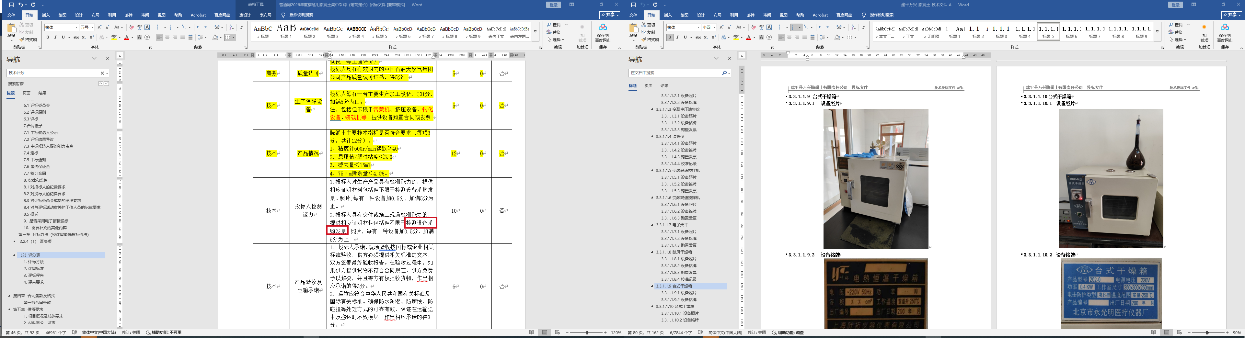Click the 120% zoom level in left status bar
This screenshot has height=338, width=1245.
pyautogui.click(x=616, y=333)
